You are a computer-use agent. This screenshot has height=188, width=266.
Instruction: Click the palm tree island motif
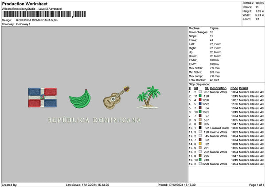point(149,97)
